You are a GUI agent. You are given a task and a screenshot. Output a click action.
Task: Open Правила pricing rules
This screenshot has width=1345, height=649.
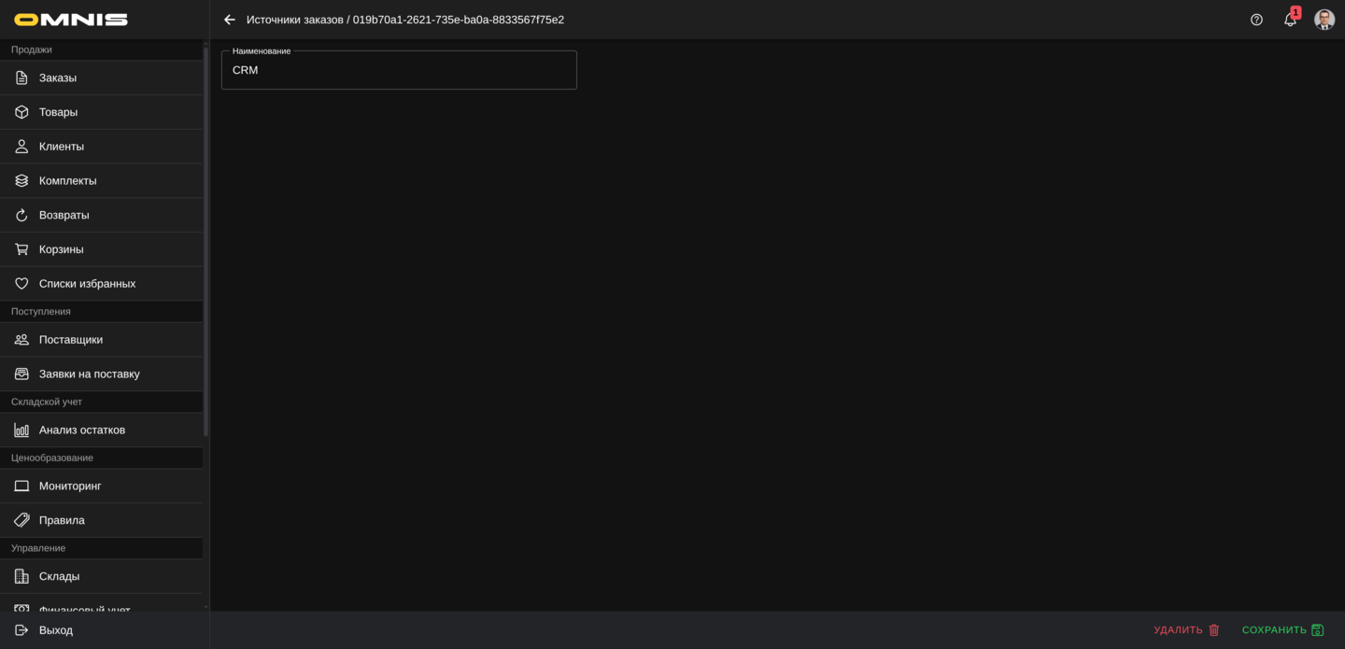pyautogui.click(x=62, y=520)
